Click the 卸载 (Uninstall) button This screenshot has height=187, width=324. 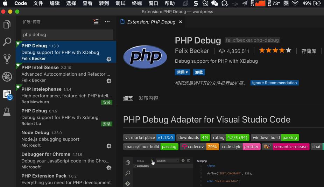coord(199,72)
